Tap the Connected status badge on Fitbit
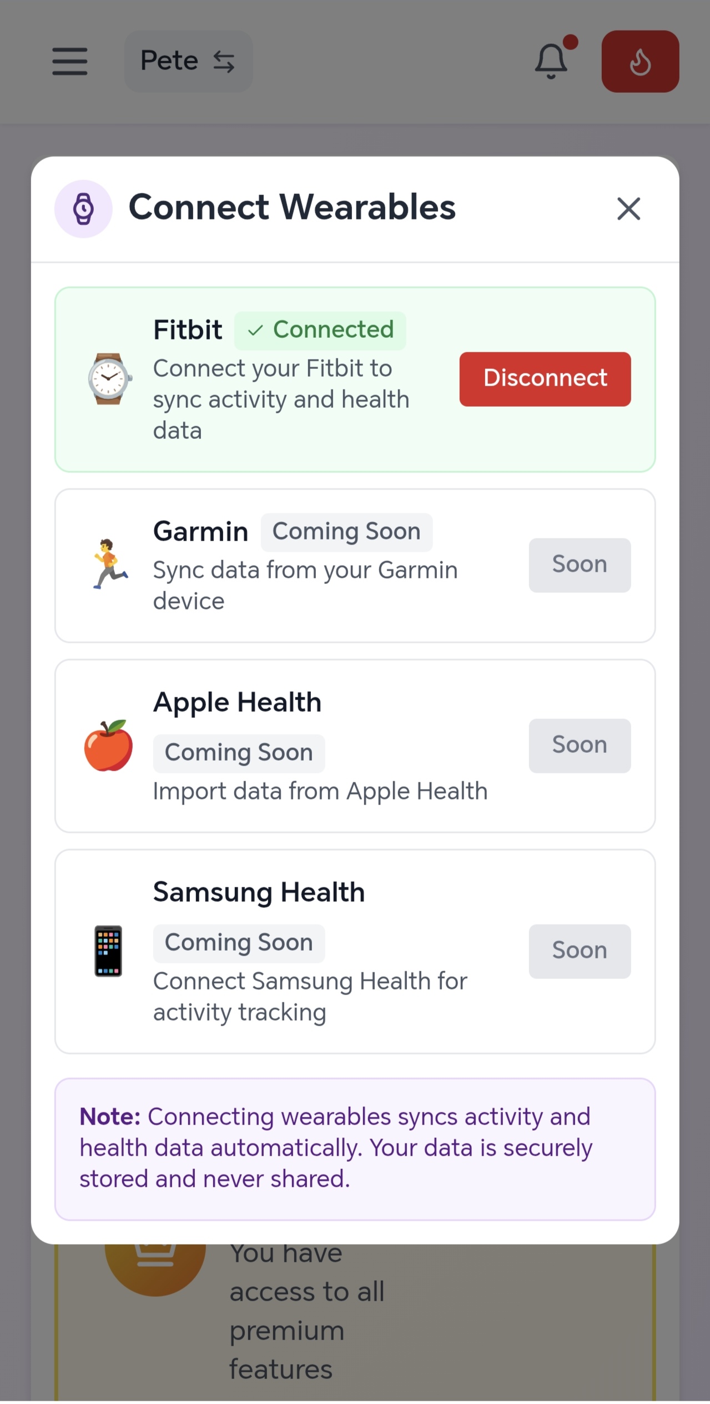710x1404 pixels. pos(320,329)
